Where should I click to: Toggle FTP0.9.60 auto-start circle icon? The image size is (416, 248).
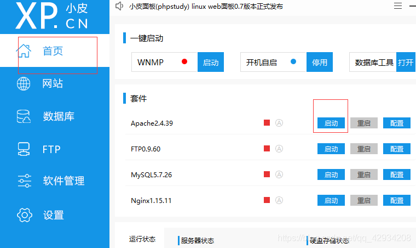(x=279, y=149)
